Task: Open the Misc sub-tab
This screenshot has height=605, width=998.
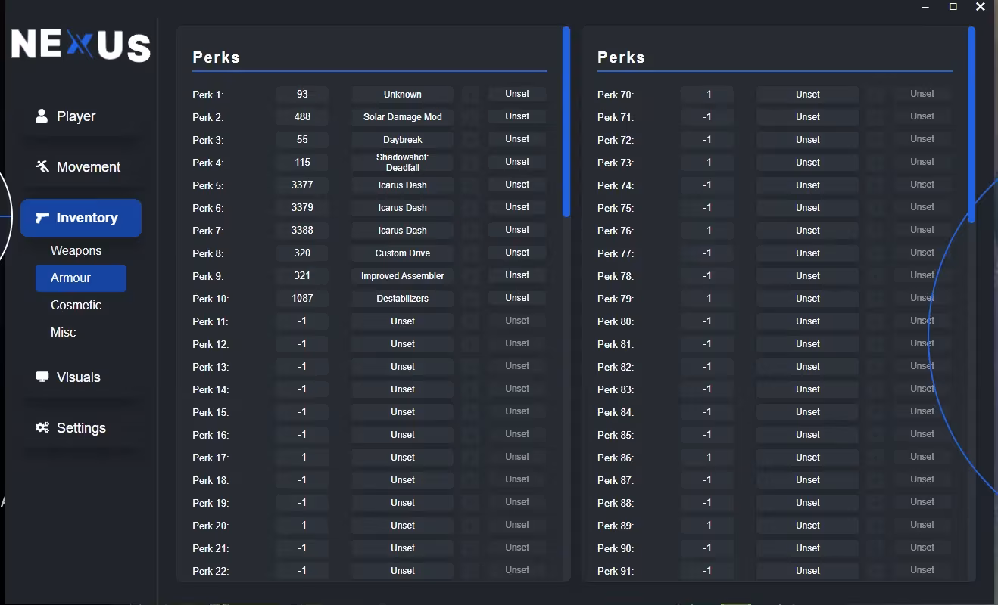Action: (x=63, y=332)
